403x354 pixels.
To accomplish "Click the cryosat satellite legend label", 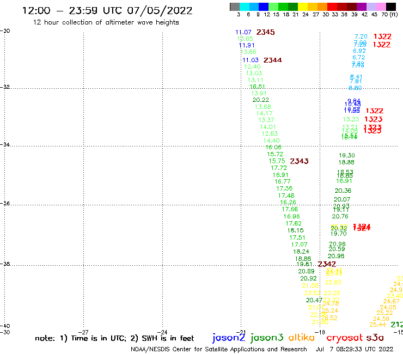I will 345,338.
